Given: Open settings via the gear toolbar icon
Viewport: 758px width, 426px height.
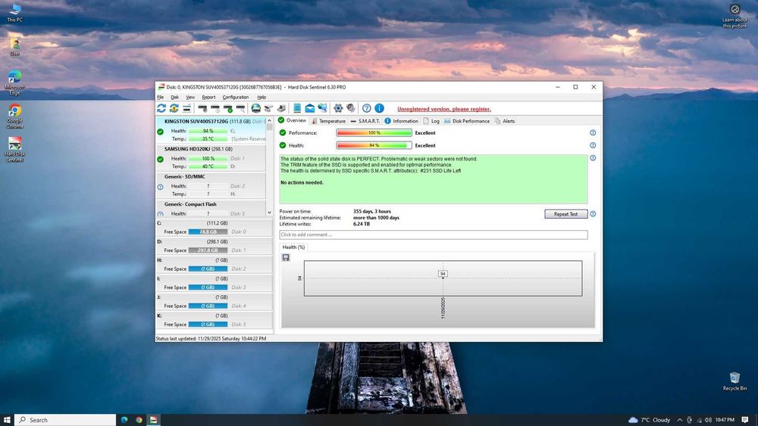Looking at the screenshot, I should pos(338,108).
